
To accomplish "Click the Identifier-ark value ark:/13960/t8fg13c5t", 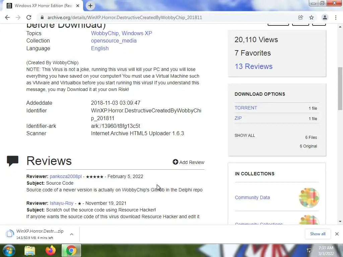I will (116, 126).
